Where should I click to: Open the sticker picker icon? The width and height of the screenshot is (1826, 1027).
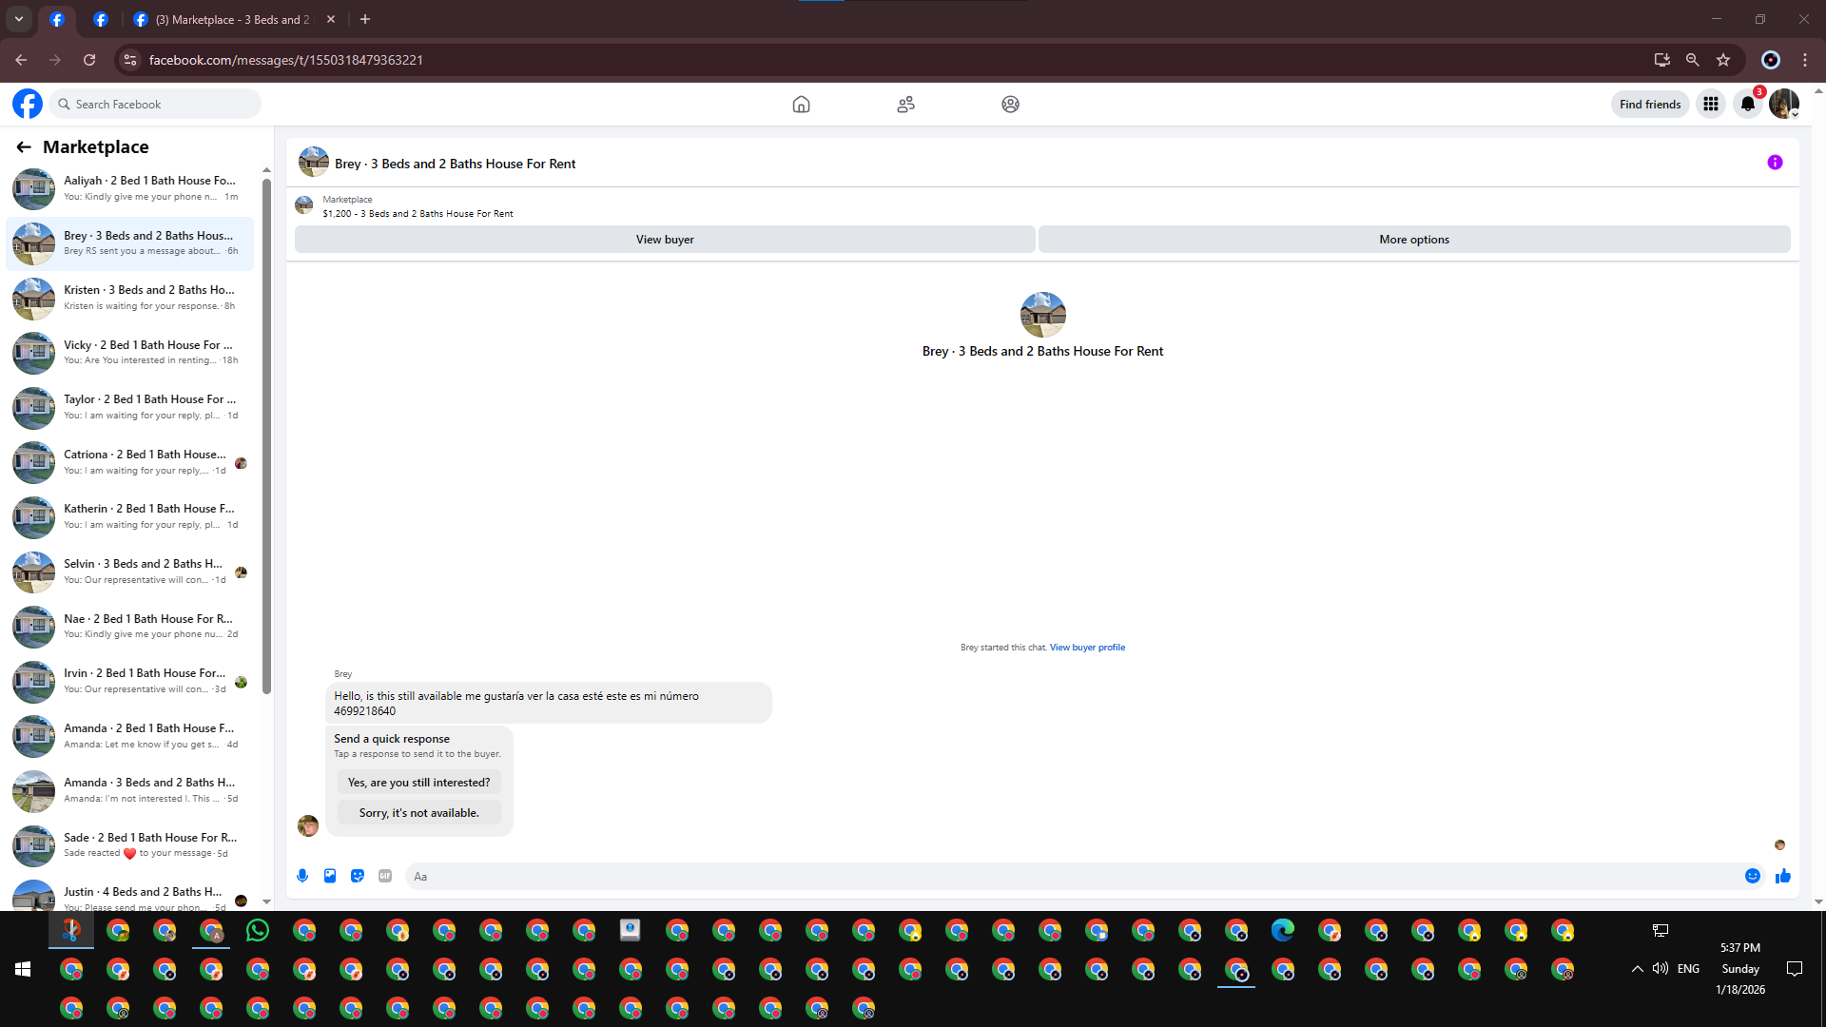[x=358, y=876]
